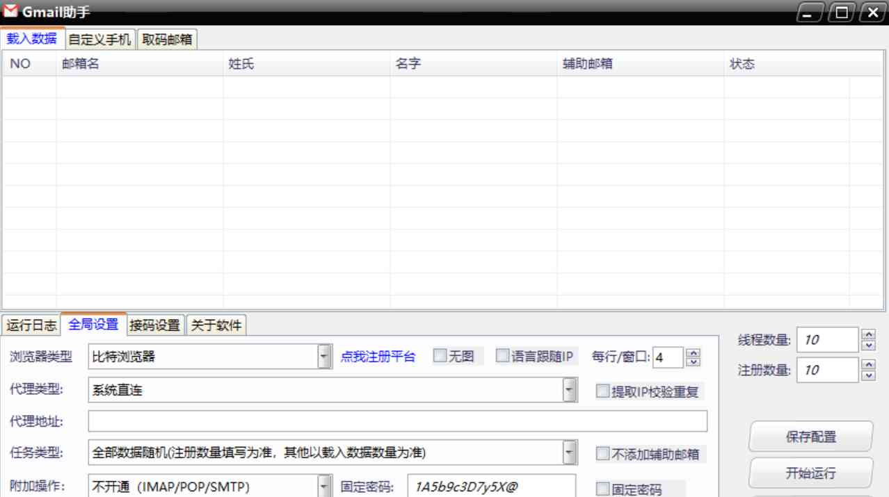Open the 取码邮箱 tab
The height and width of the screenshot is (497, 889).
click(x=167, y=40)
